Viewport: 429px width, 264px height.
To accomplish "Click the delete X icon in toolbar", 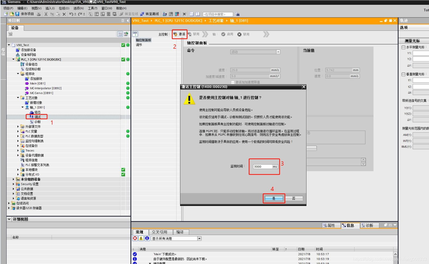I will click(x=64, y=14).
